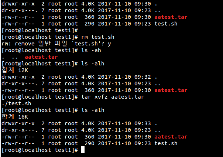Click the red aatest.tar in the bottom listing
Image resolution: width=223 pixels, height=157 pixels.
click(x=171, y=137)
